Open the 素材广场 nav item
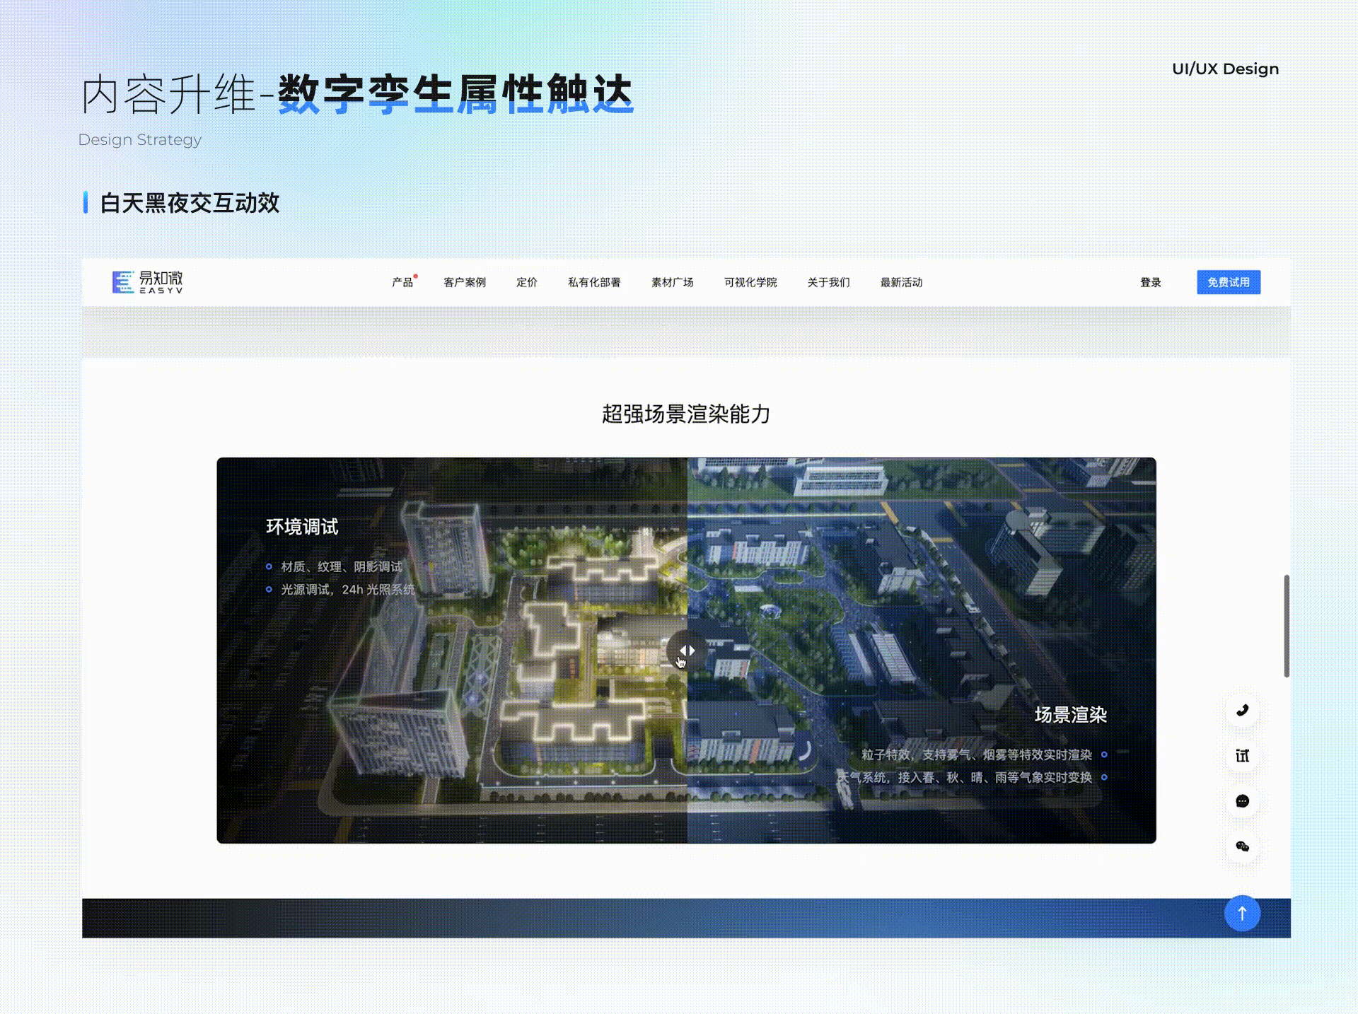Screen dimensions: 1358x1014 [x=673, y=282]
